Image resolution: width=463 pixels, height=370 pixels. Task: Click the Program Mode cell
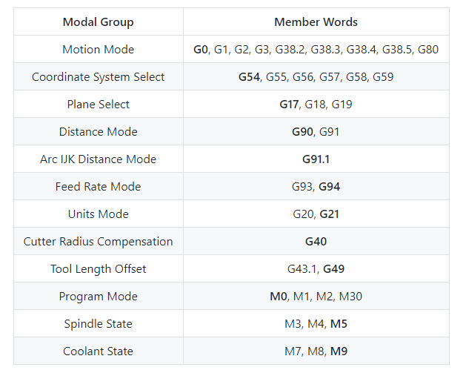(x=98, y=297)
